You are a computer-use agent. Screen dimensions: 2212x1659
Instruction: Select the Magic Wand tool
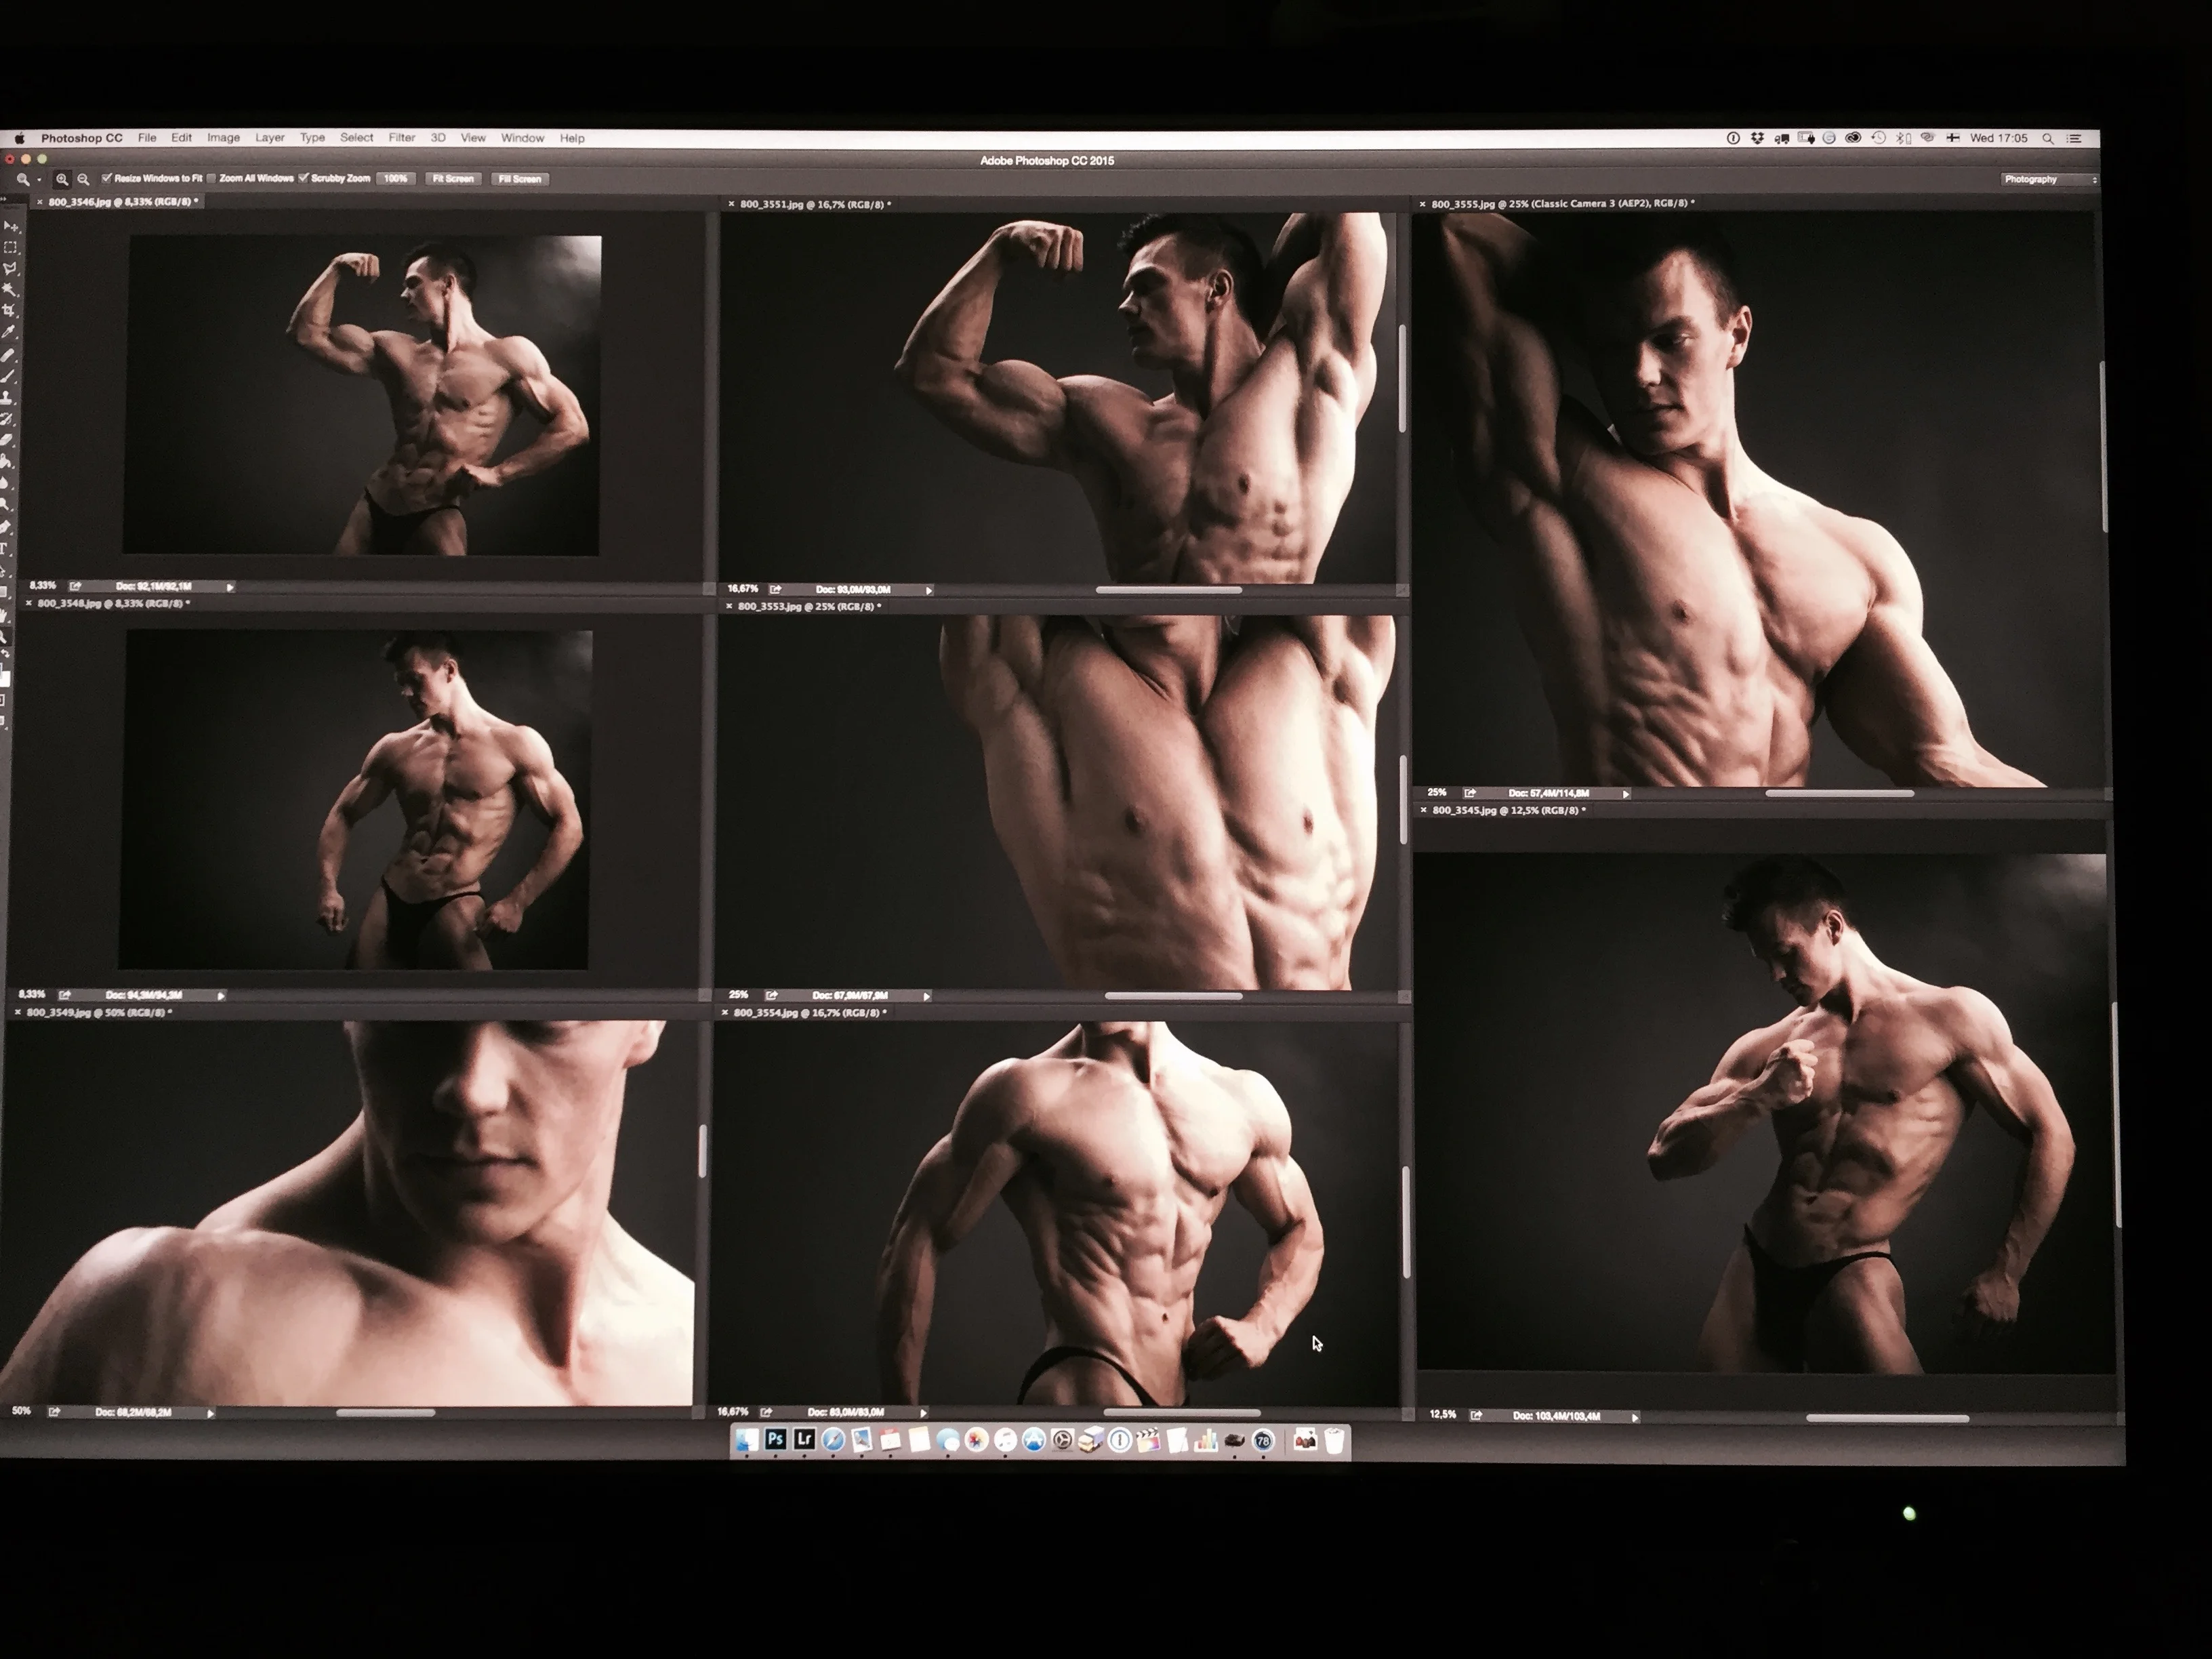click(x=9, y=288)
